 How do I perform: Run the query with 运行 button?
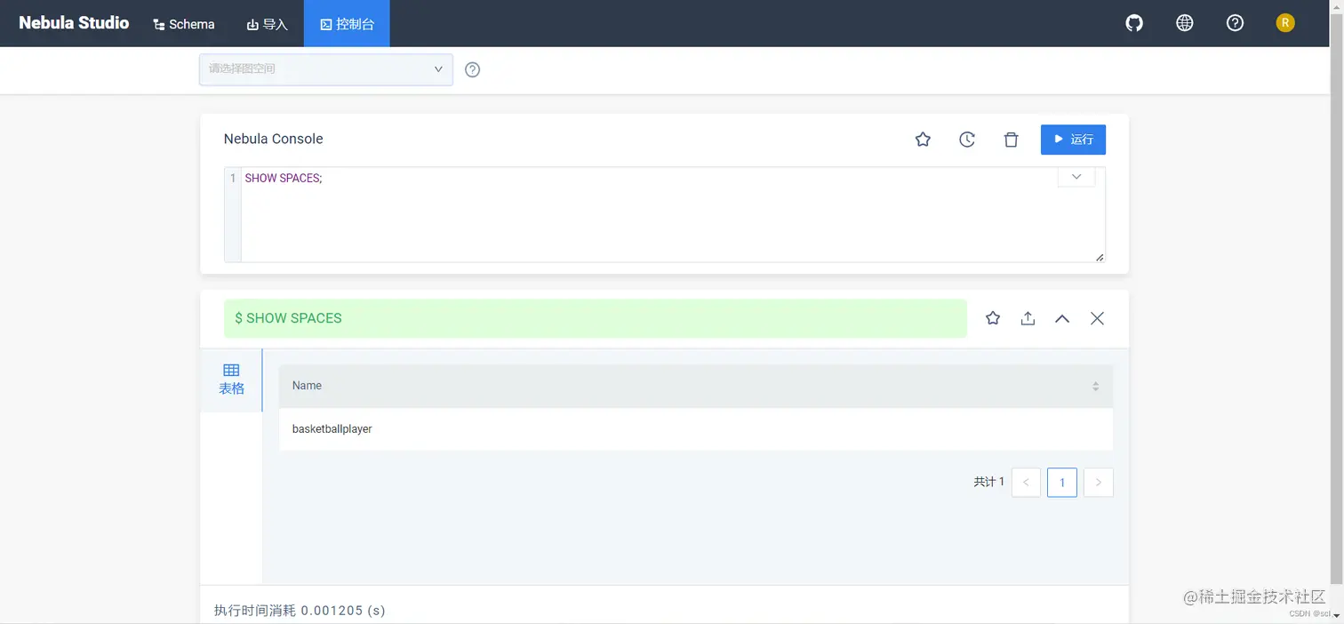(x=1073, y=140)
